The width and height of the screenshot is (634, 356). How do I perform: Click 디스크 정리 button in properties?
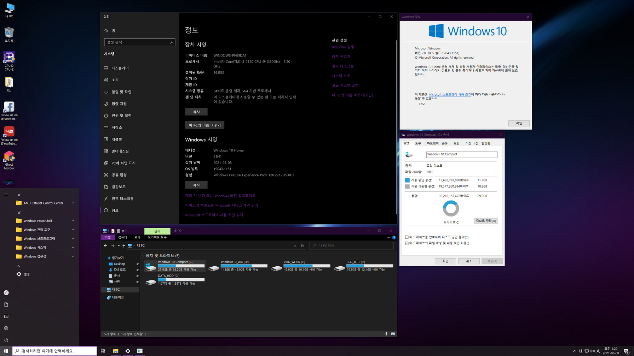pyautogui.click(x=486, y=221)
